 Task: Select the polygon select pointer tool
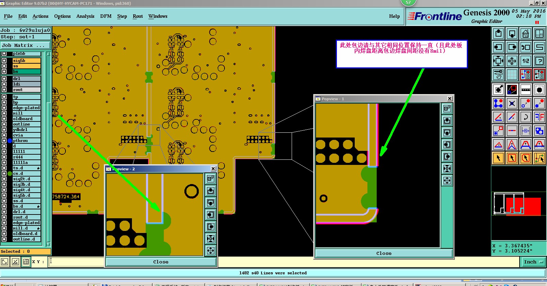pyautogui.click(x=525, y=158)
